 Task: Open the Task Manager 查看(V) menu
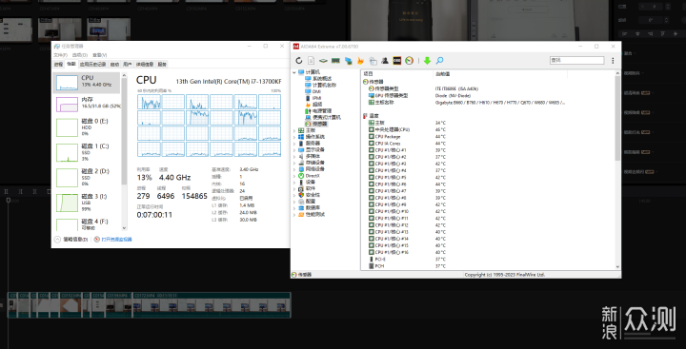pyautogui.click(x=99, y=55)
